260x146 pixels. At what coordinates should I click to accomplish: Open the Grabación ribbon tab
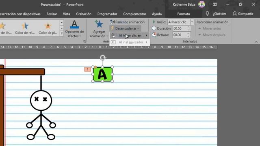click(x=84, y=14)
